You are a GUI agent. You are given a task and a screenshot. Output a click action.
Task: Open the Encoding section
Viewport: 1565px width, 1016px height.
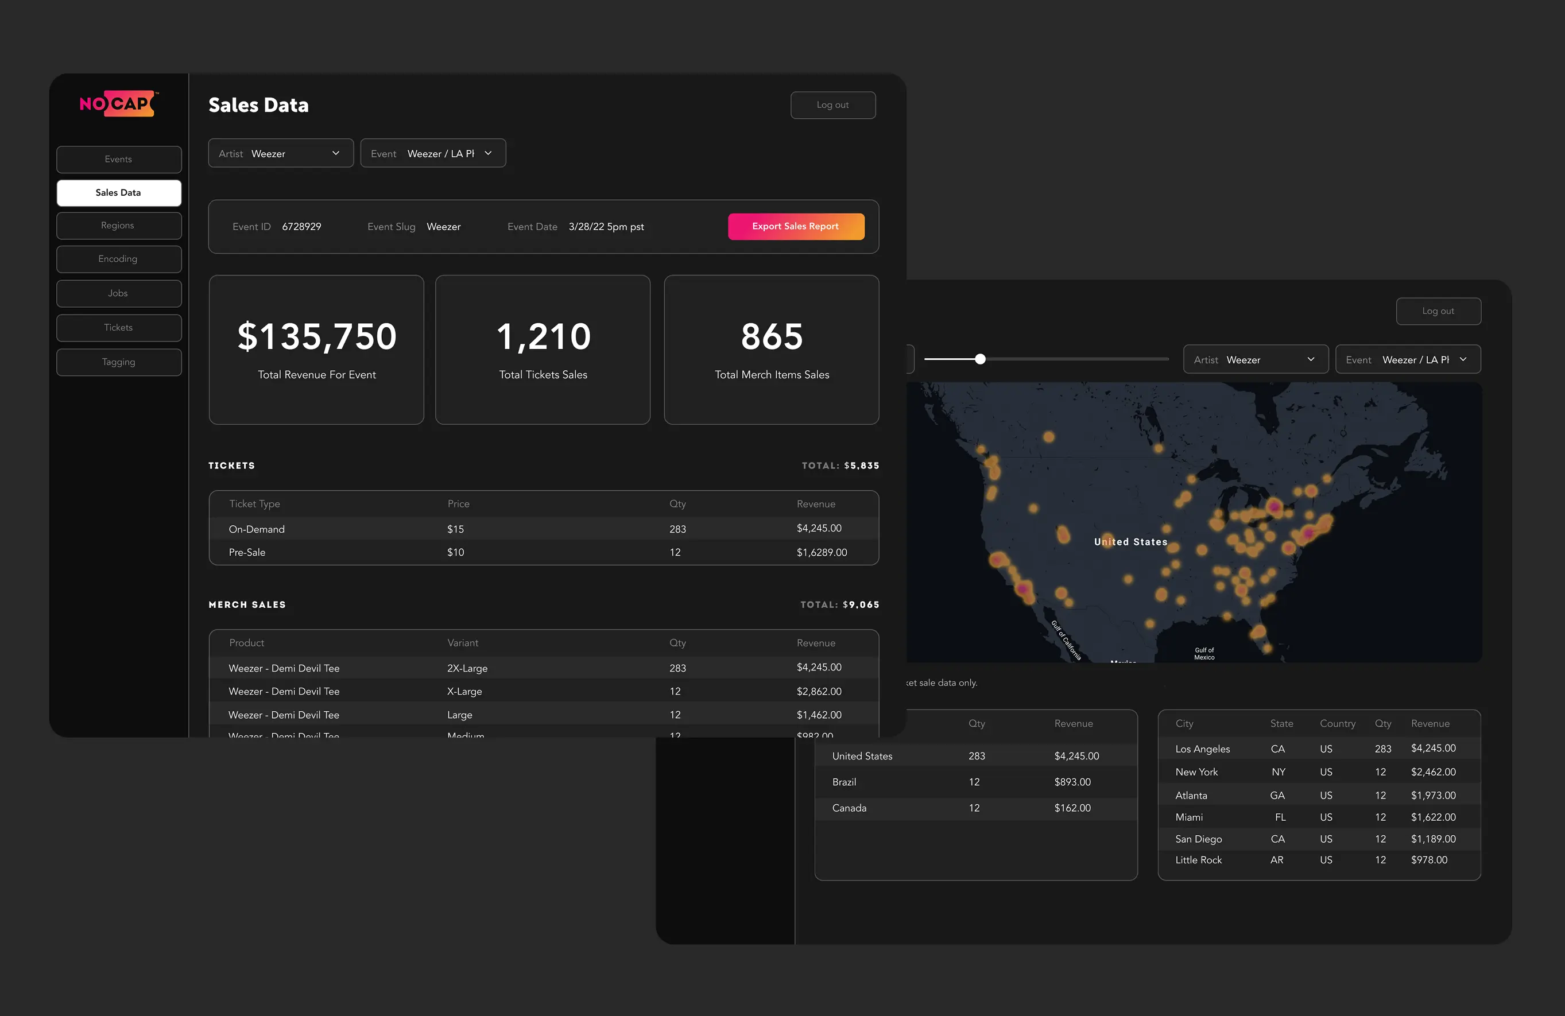119,259
